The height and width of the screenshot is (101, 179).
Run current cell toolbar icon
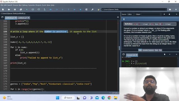(x=33, y=10)
